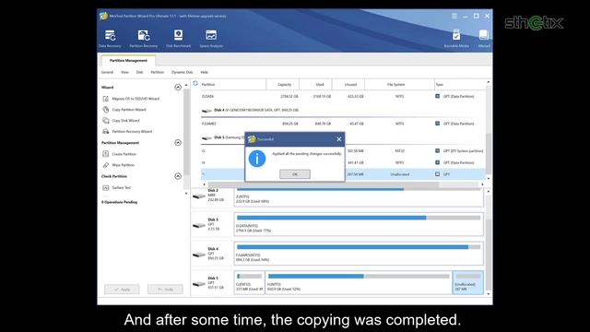Open the hamburger menu in the title bar
Viewport: 590px width, 332px height.
pos(454,16)
